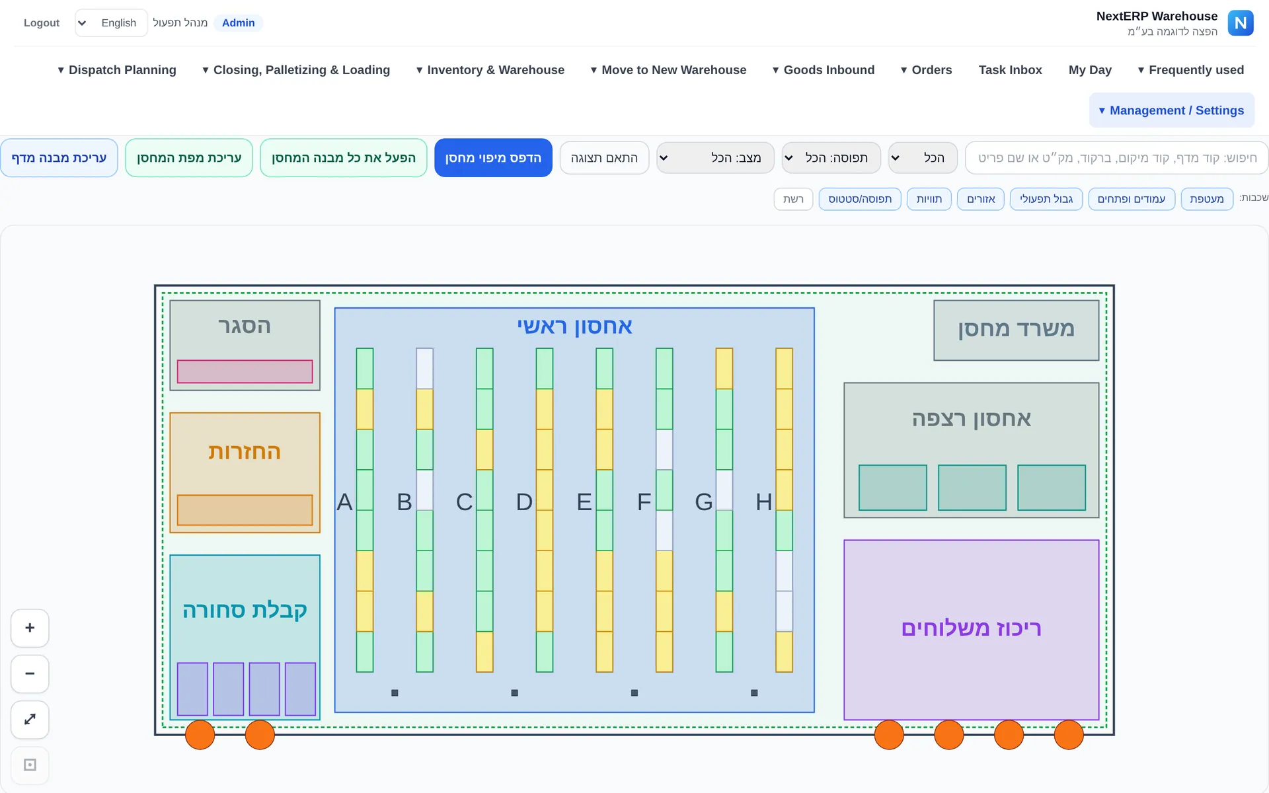Click the zoom in plus button
Screen dimensions: 1269x793
coord(30,628)
